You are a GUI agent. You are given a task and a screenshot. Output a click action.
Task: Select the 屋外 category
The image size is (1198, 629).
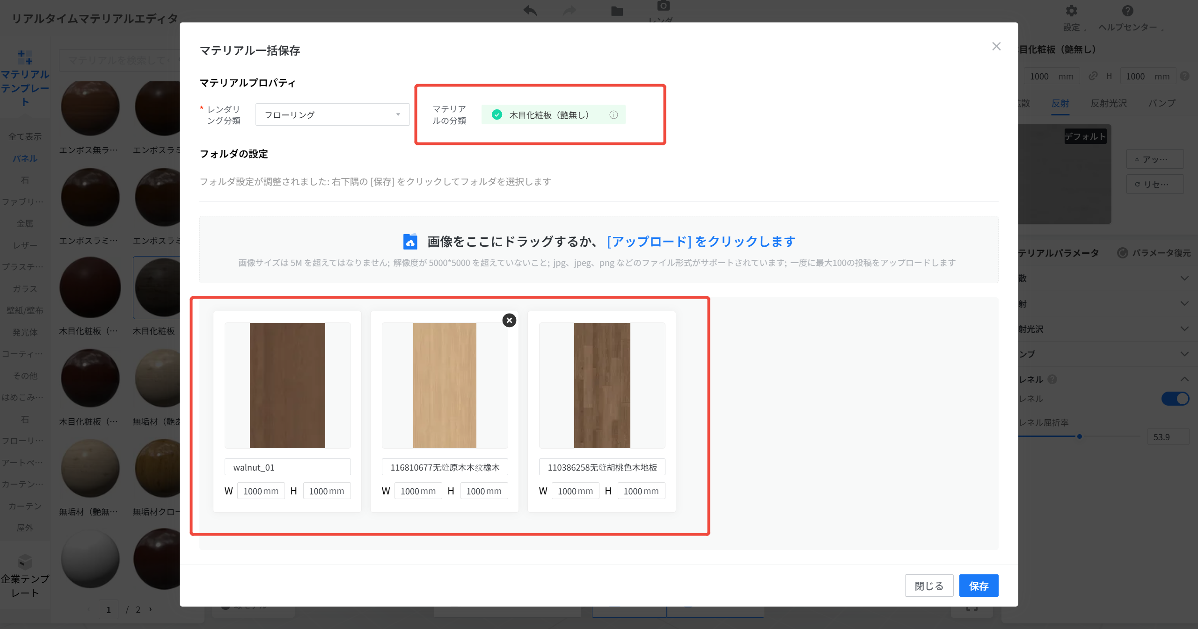coord(25,528)
